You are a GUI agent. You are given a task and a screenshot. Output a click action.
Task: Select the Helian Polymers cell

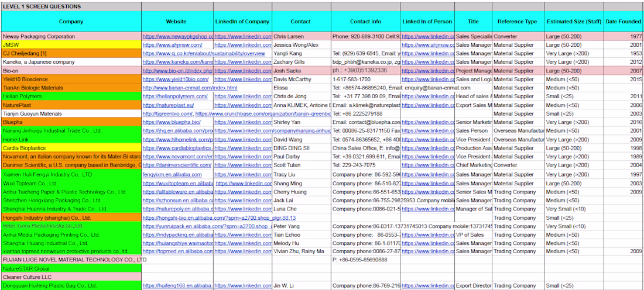point(71,96)
